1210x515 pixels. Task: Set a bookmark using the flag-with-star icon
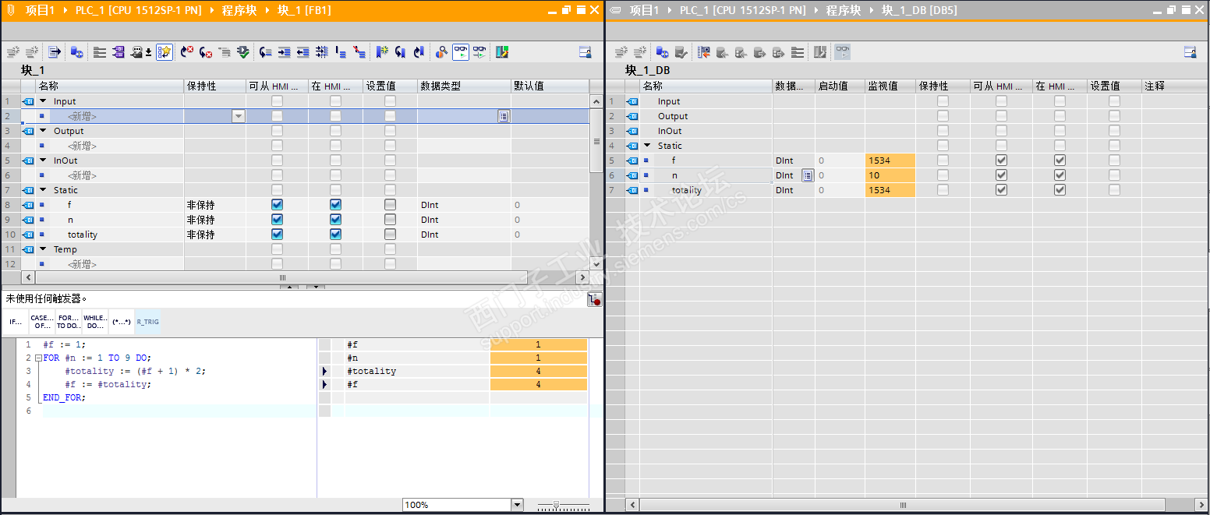coord(381,52)
